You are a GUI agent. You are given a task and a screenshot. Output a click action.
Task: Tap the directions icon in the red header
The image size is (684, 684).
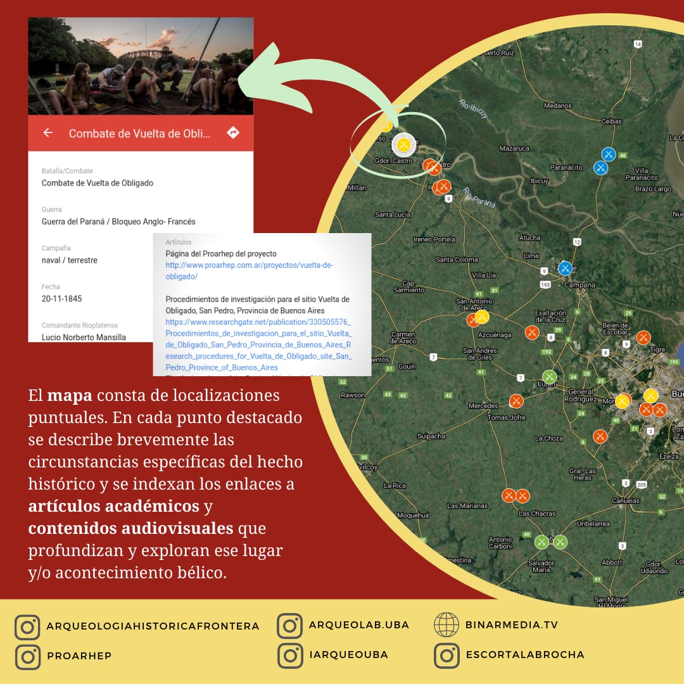click(x=233, y=133)
